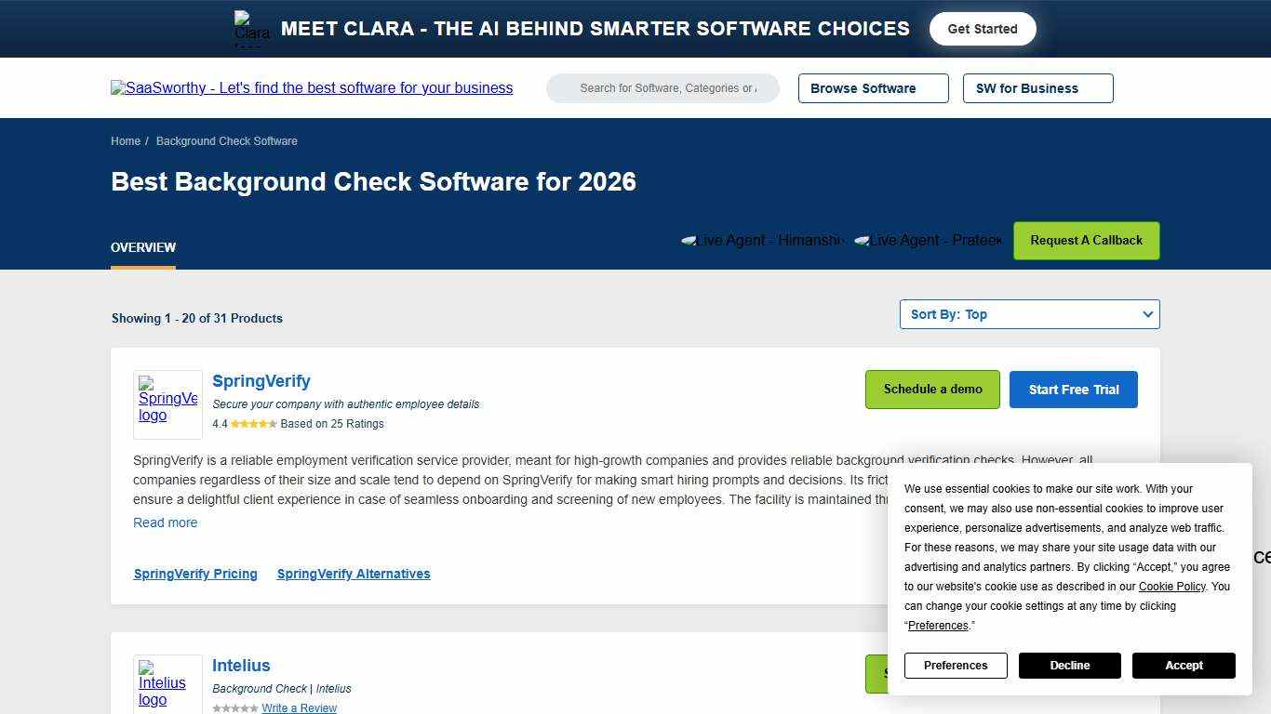The height and width of the screenshot is (714, 1271).
Task: Click the Intelius logo thumbnail
Action: (x=167, y=685)
